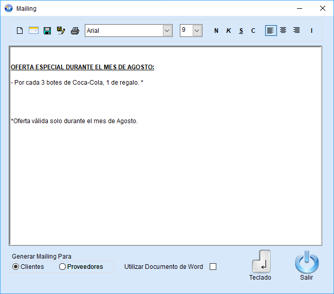Toggle italic with the K button
This screenshot has height=294, width=334.
coord(229,31)
